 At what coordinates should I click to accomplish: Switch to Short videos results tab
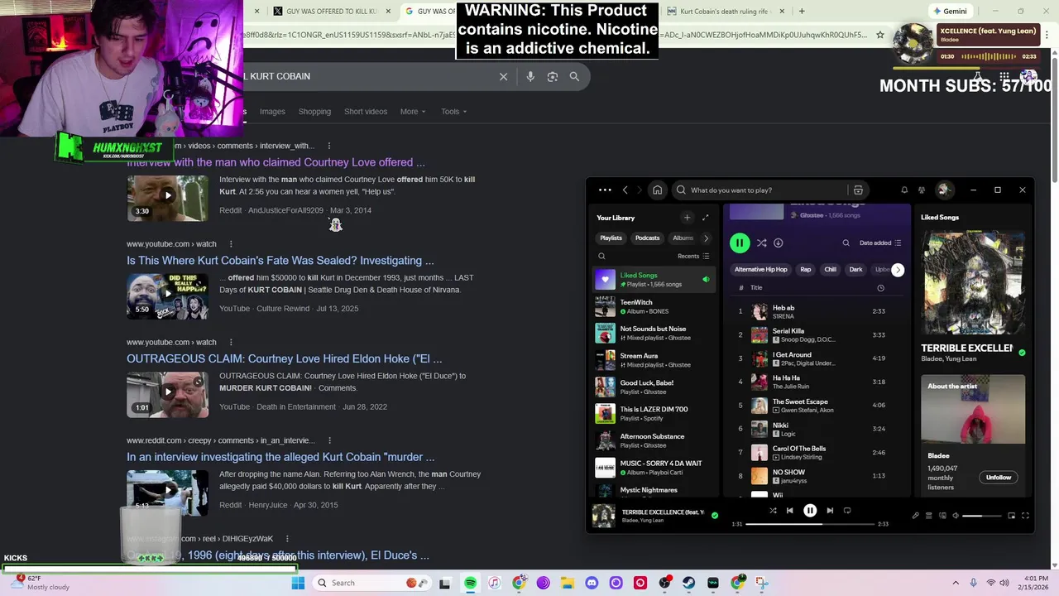point(366,112)
